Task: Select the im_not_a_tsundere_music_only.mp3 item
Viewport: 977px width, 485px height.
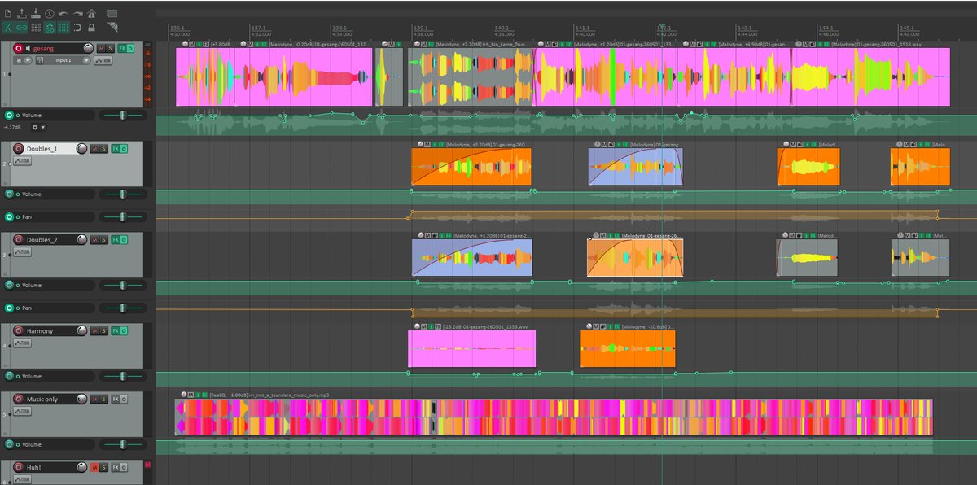Action: 554,417
